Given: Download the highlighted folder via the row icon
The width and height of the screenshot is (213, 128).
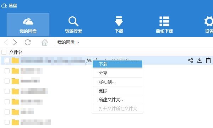Looking at the screenshot, I should [200, 60].
